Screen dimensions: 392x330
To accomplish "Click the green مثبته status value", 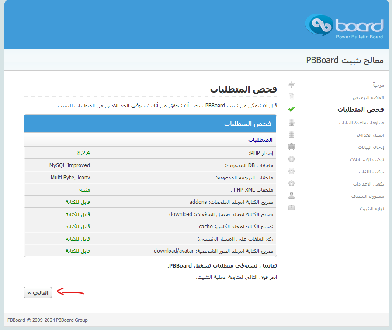I will [84, 190].
